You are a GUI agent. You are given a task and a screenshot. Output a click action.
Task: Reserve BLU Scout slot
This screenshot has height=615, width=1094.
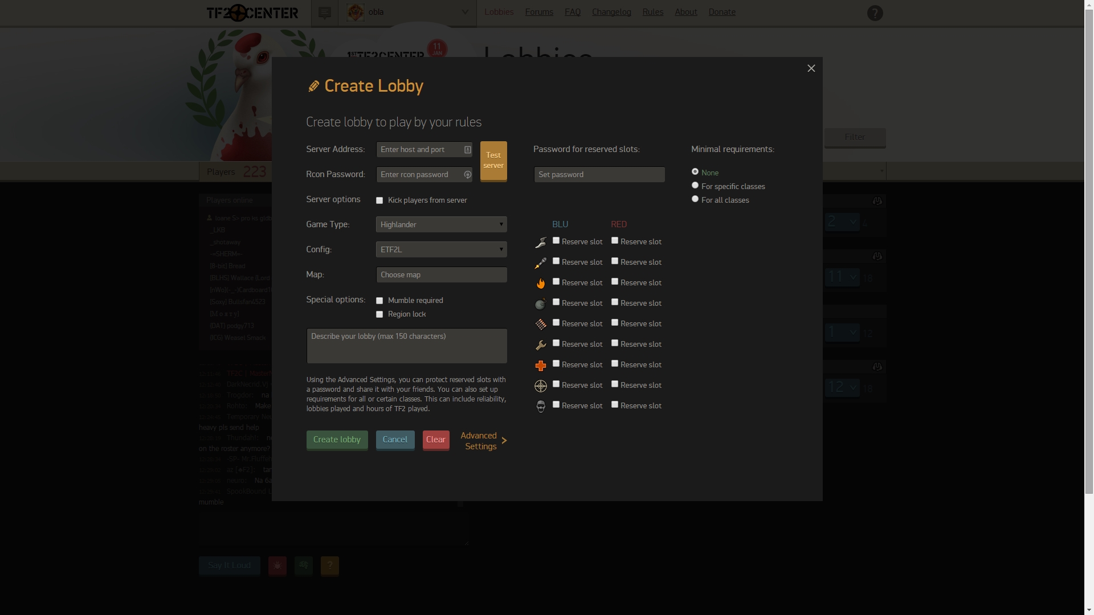click(x=556, y=241)
